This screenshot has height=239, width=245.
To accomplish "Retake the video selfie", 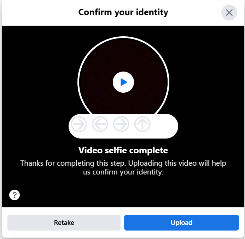I will [64, 222].
